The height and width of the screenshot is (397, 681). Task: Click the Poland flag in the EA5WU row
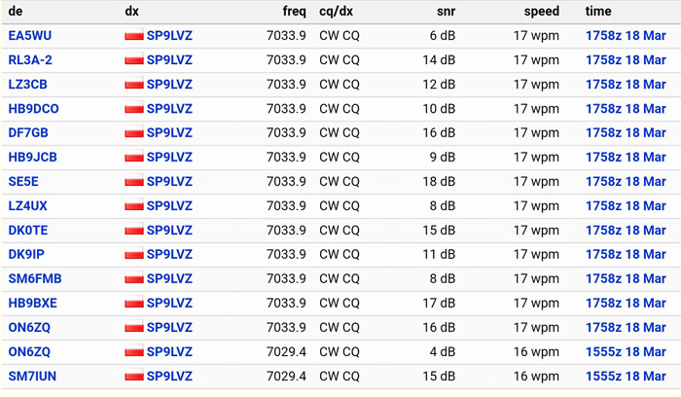[134, 36]
